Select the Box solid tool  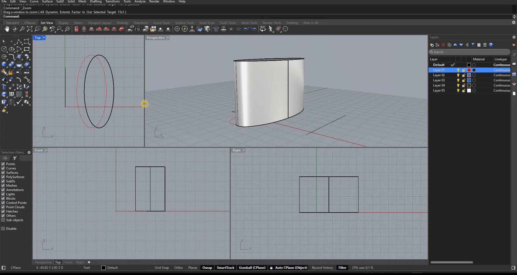pos(4,64)
